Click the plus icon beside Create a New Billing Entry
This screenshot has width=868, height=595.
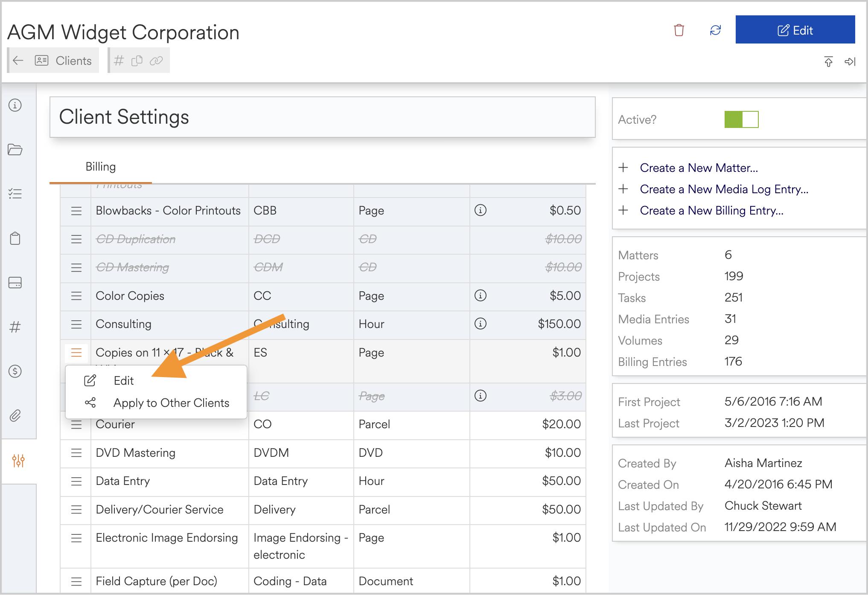coord(623,210)
